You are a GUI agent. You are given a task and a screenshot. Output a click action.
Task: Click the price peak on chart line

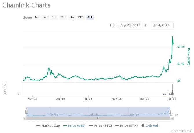pyautogui.click(x=172, y=36)
